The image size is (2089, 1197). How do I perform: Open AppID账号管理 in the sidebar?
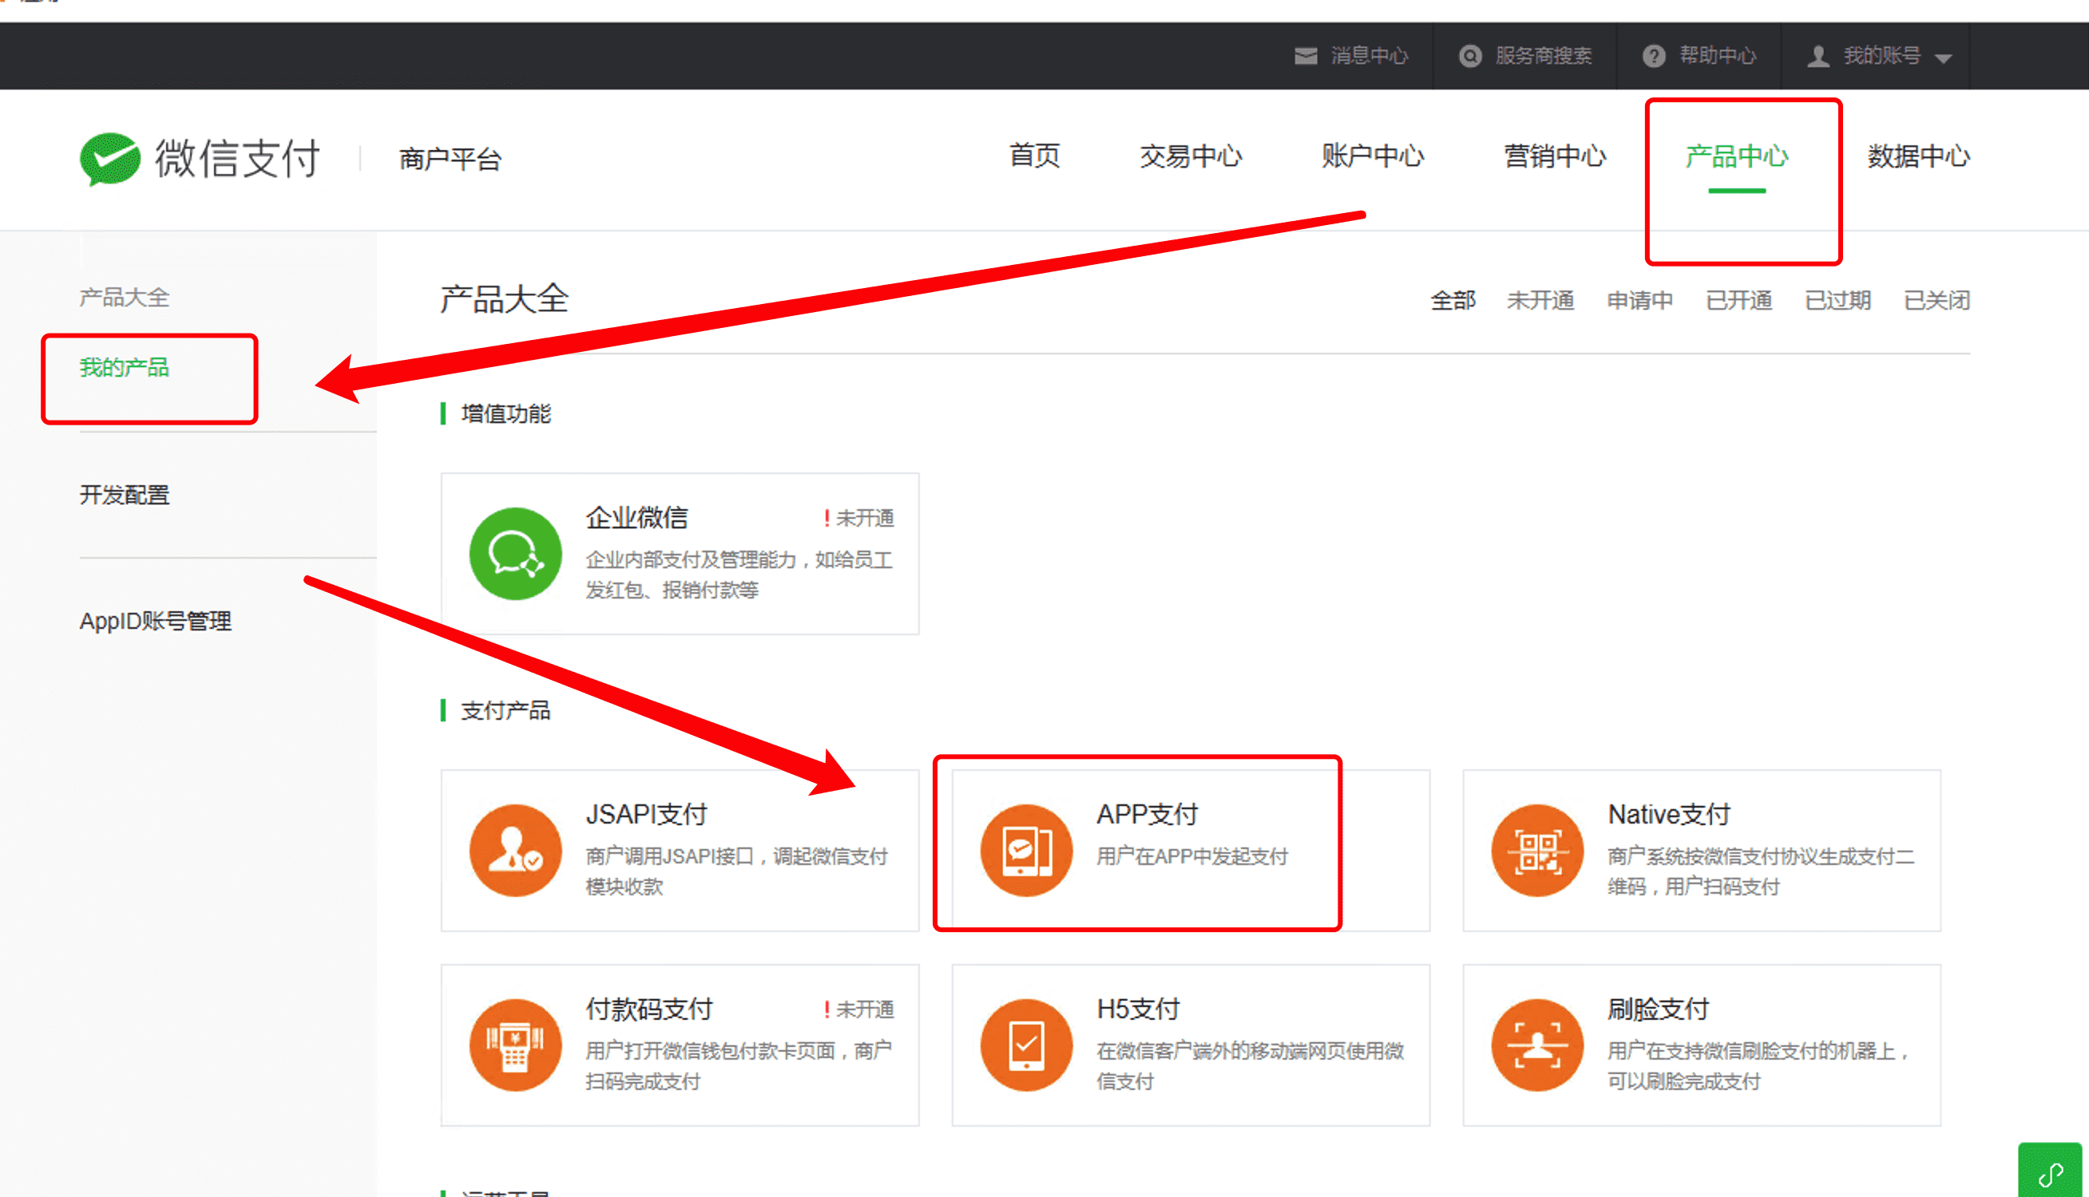point(156,622)
